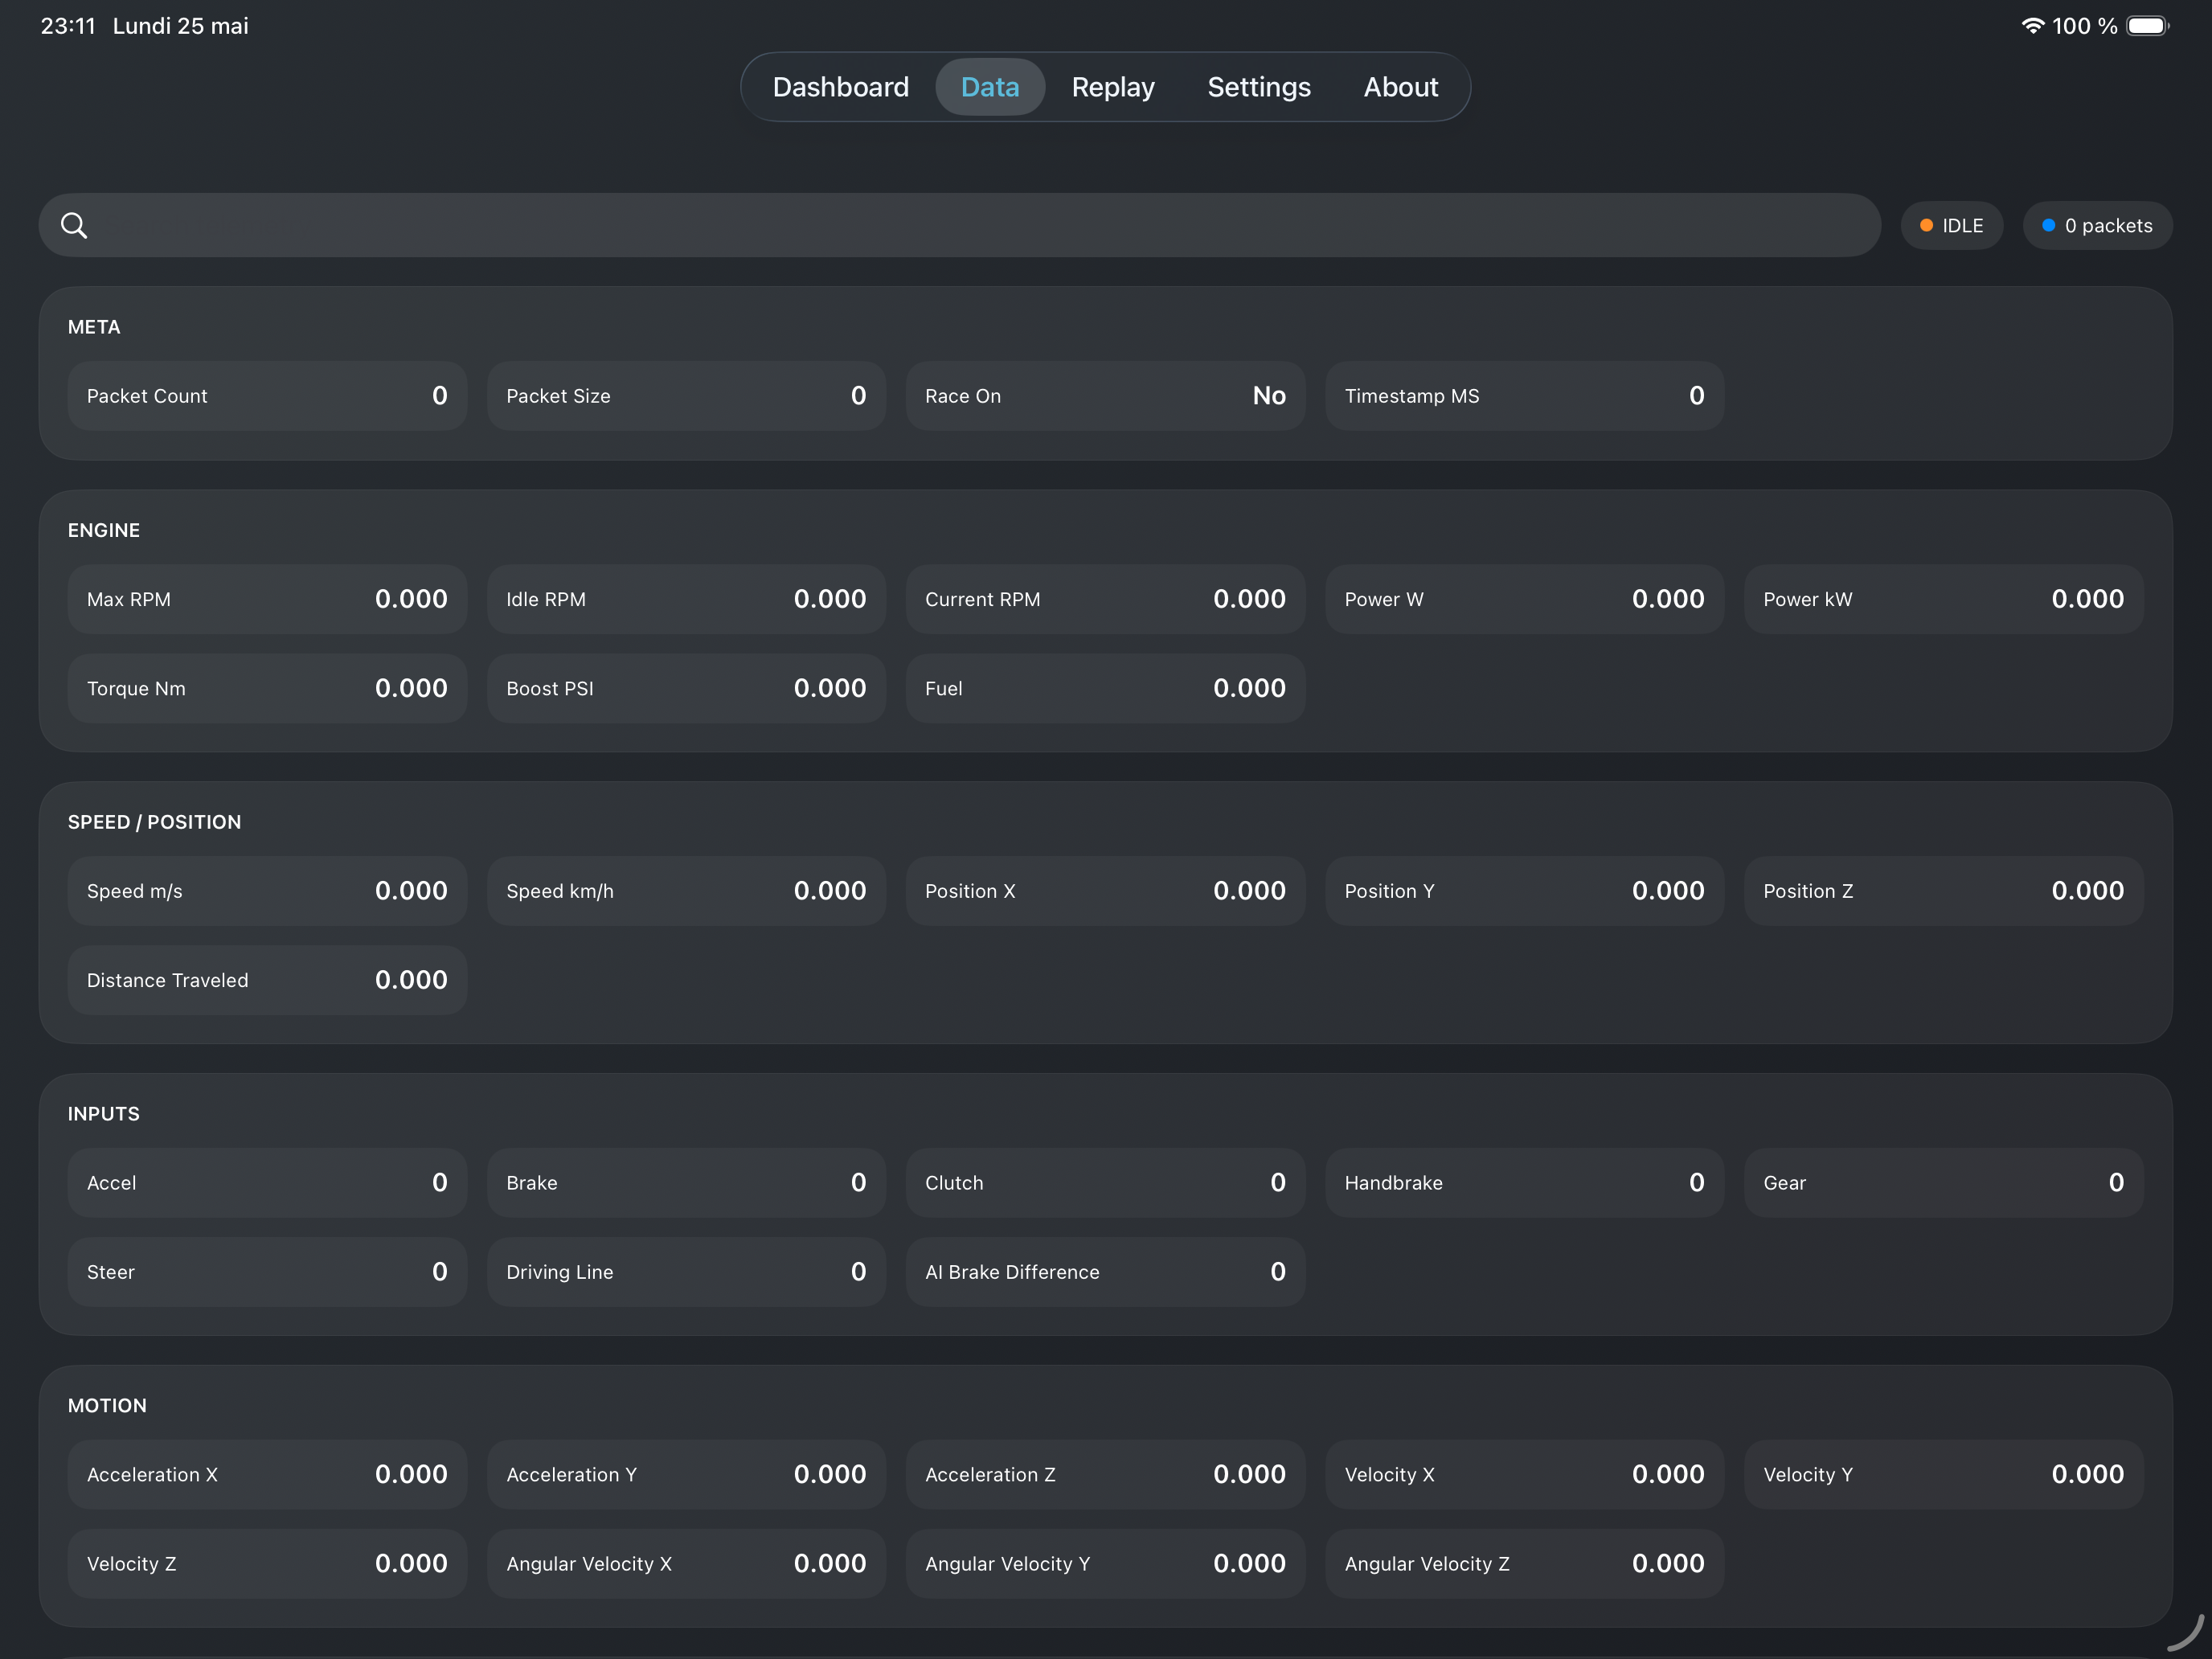Open the Replay tab
2212x1659 pixels.
tap(1113, 87)
